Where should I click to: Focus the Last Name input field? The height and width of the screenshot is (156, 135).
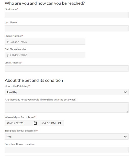[66, 28]
